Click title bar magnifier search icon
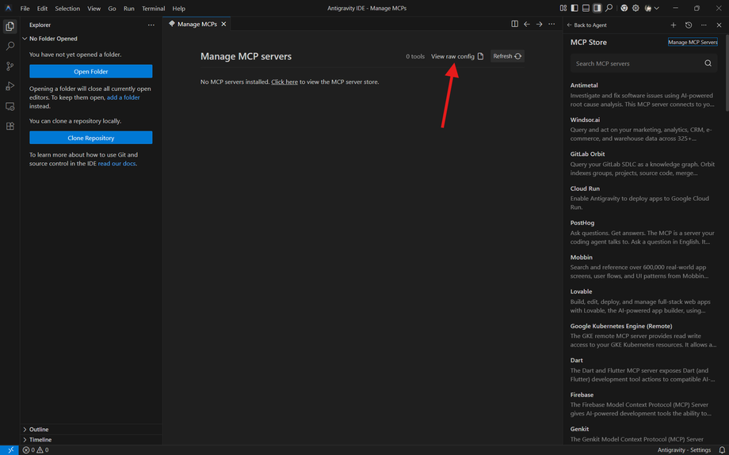 (609, 9)
